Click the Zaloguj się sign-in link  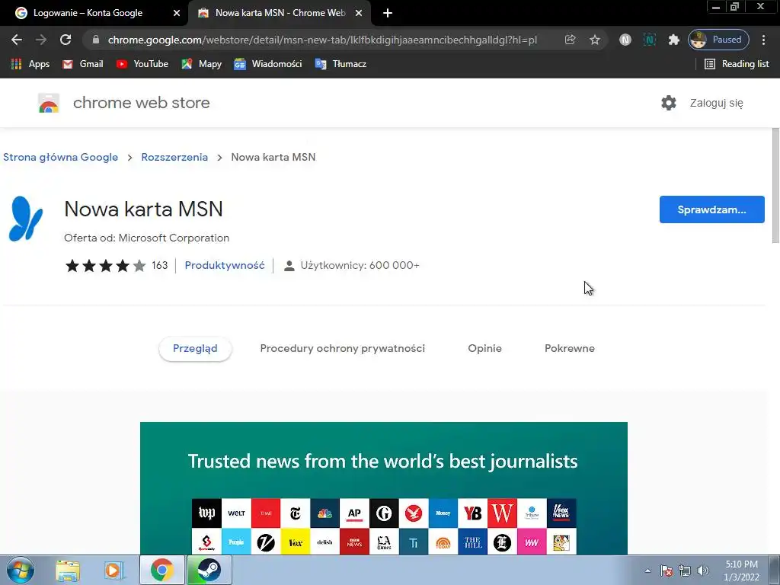click(716, 103)
